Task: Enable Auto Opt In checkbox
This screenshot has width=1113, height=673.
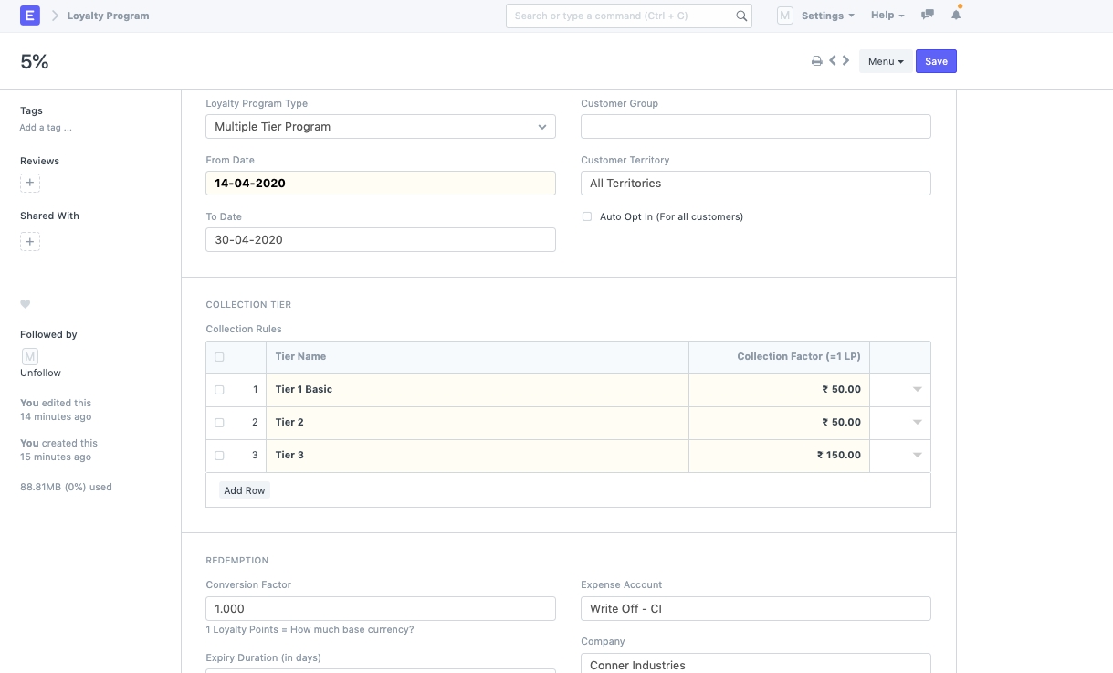Action: [587, 217]
